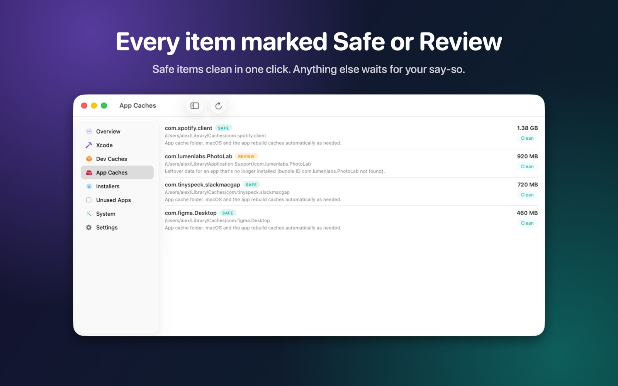Open the Overview section label

108,131
